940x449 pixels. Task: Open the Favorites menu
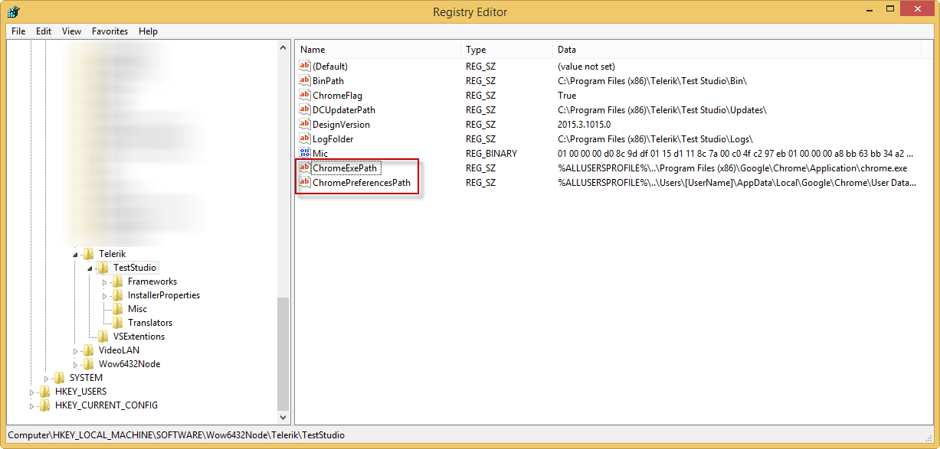[x=110, y=31]
